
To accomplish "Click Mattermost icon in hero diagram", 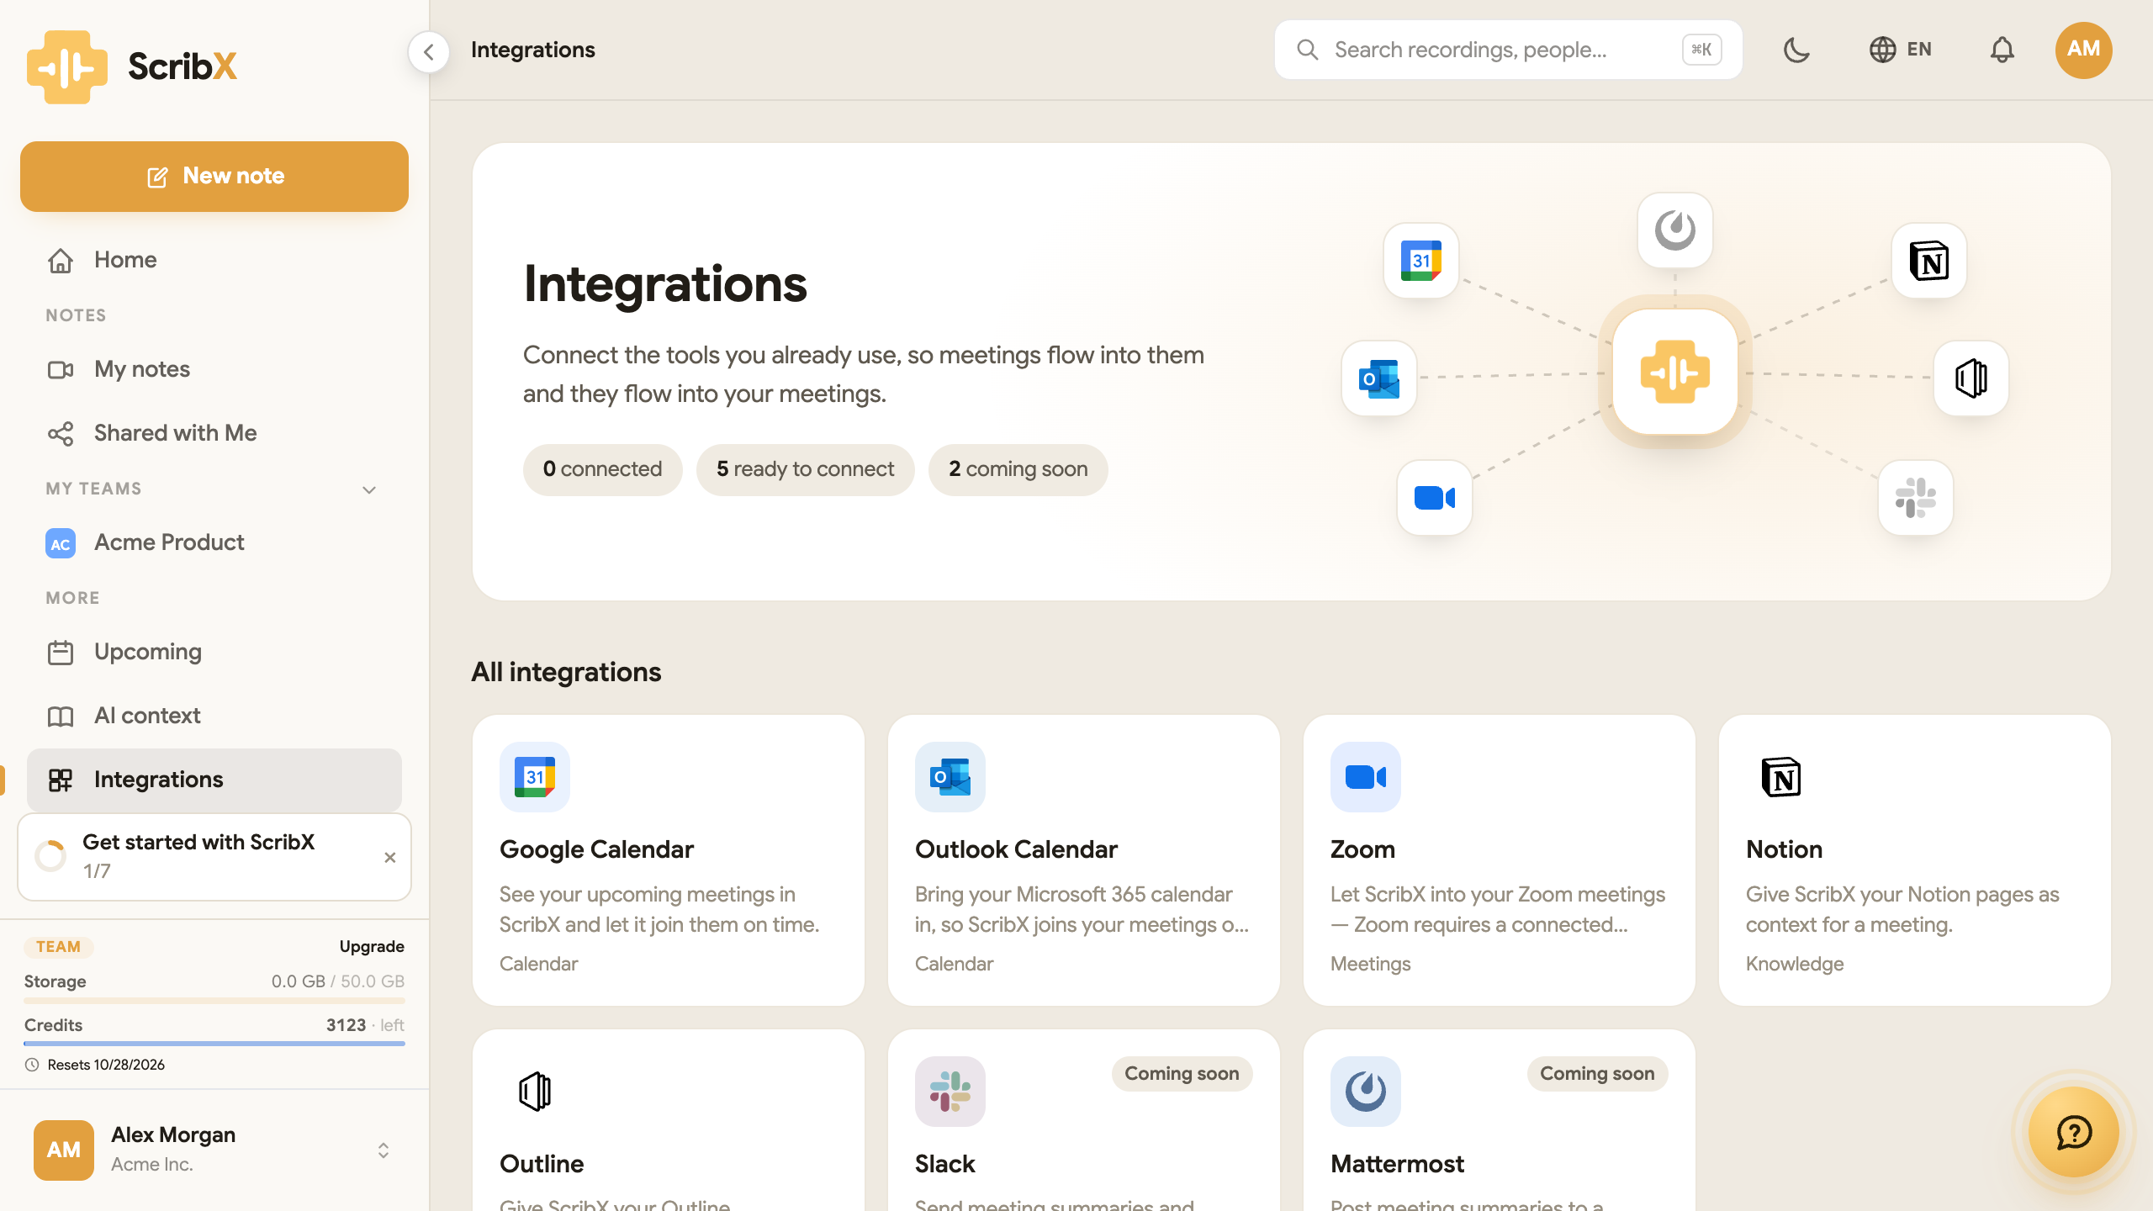I will coord(1674,230).
